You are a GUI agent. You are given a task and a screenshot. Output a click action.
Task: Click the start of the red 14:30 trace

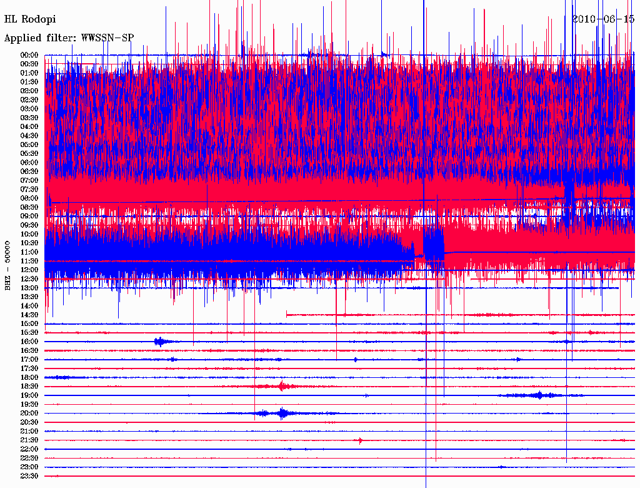(x=287, y=315)
